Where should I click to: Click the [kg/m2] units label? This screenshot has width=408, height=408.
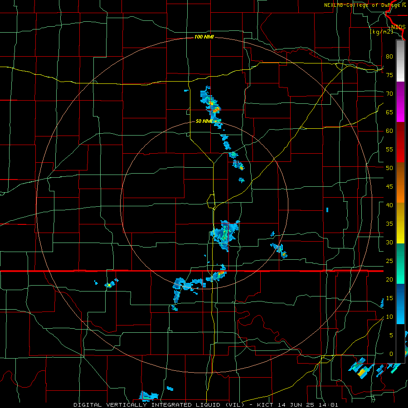click(x=381, y=32)
